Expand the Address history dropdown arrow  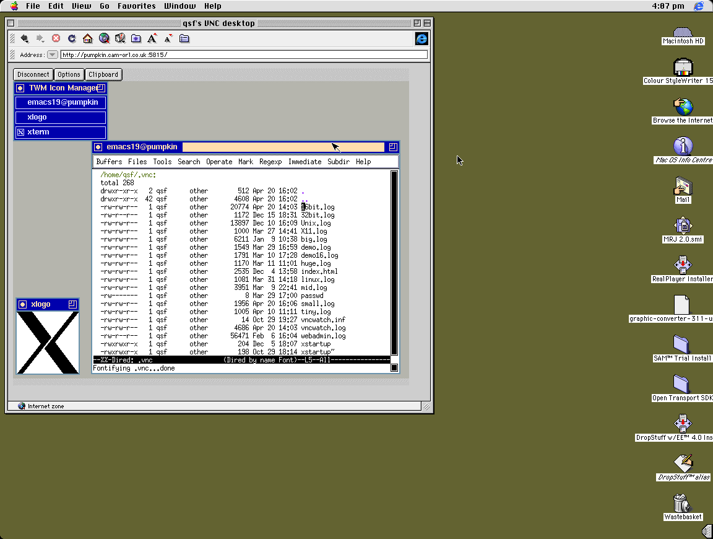(53, 55)
